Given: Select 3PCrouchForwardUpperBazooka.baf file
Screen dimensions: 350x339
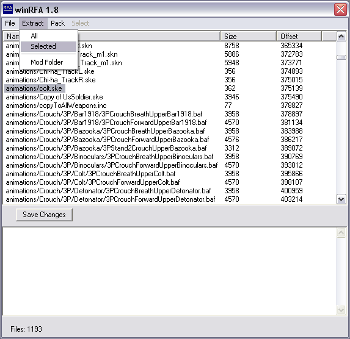Looking at the screenshot, I should (108, 140).
